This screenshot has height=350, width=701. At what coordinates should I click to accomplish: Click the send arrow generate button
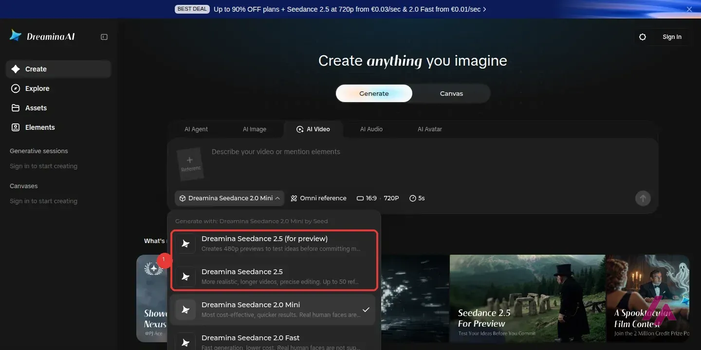coord(643,198)
